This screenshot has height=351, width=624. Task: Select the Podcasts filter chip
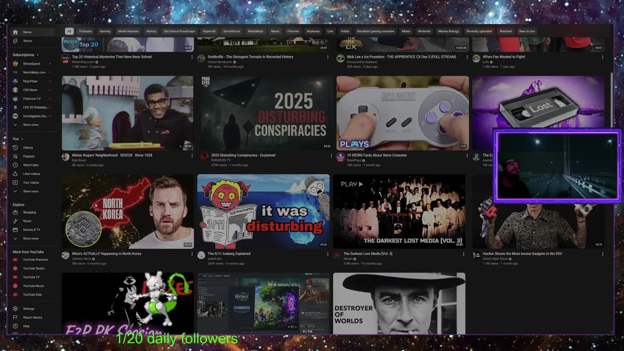coord(85,31)
